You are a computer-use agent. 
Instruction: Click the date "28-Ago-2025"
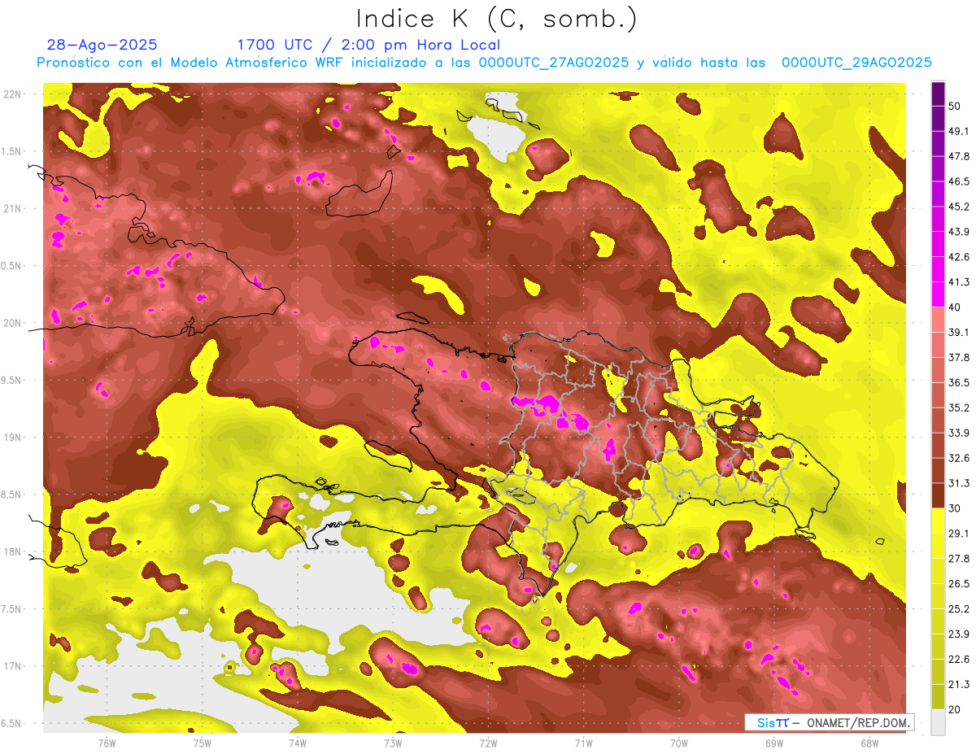(102, 45)
